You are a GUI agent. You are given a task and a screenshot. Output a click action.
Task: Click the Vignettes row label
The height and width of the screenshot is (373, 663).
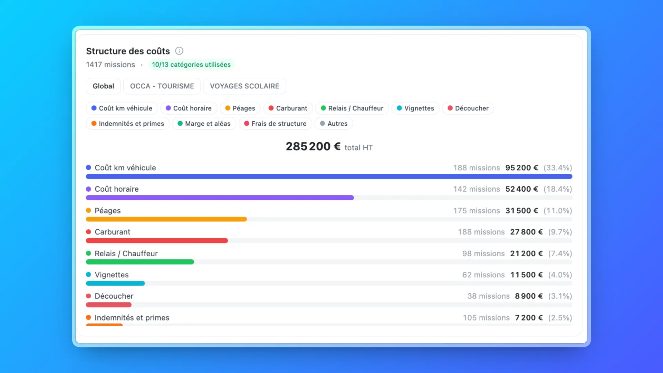pyautogui.click(x=112, y=275)
